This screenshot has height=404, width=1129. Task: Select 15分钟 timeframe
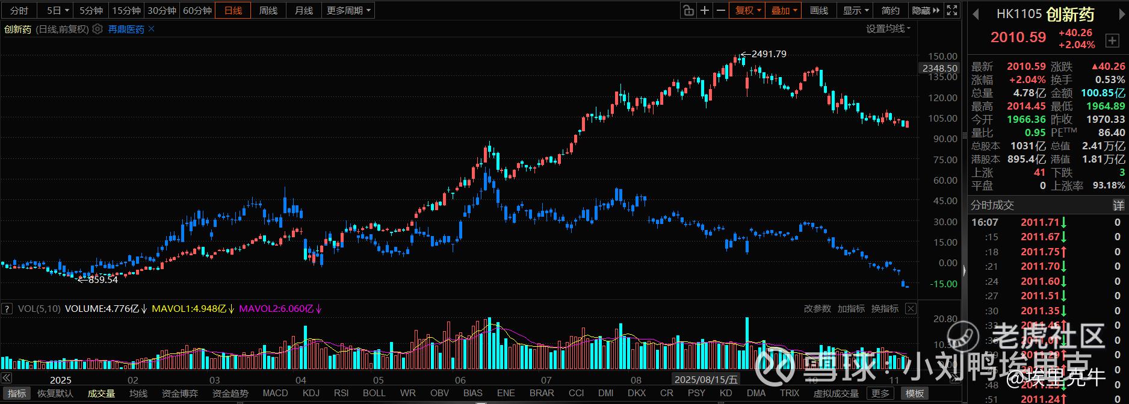pyautogui.click(x=126, y=10)
